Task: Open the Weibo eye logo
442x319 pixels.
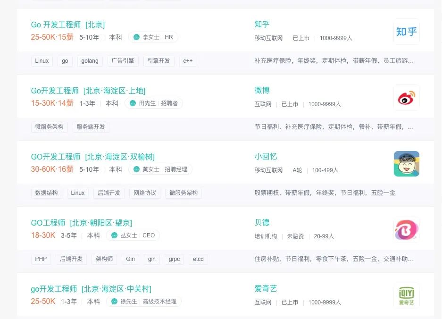Action: (x=406, y=98)
